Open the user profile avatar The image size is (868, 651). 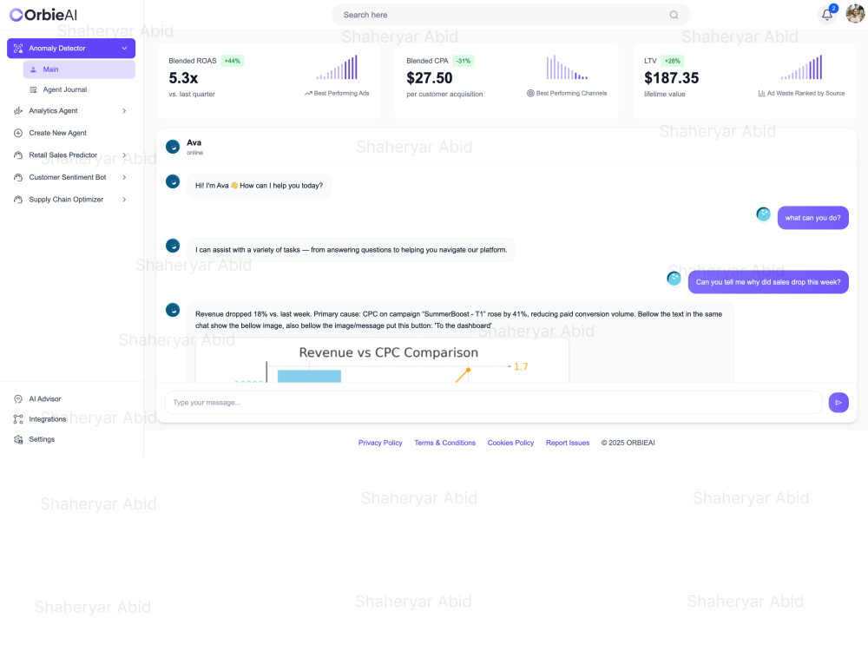tap(855, 14)
